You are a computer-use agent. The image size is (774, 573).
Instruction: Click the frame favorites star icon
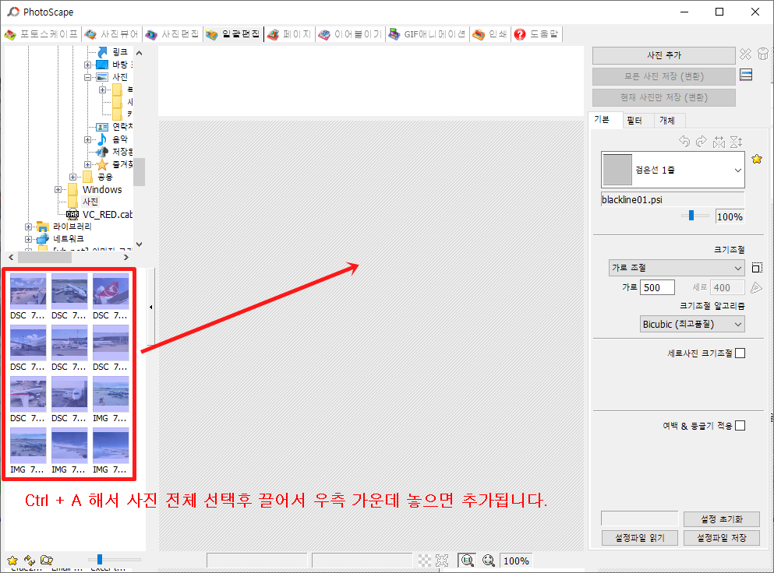[x=757, y=159]
